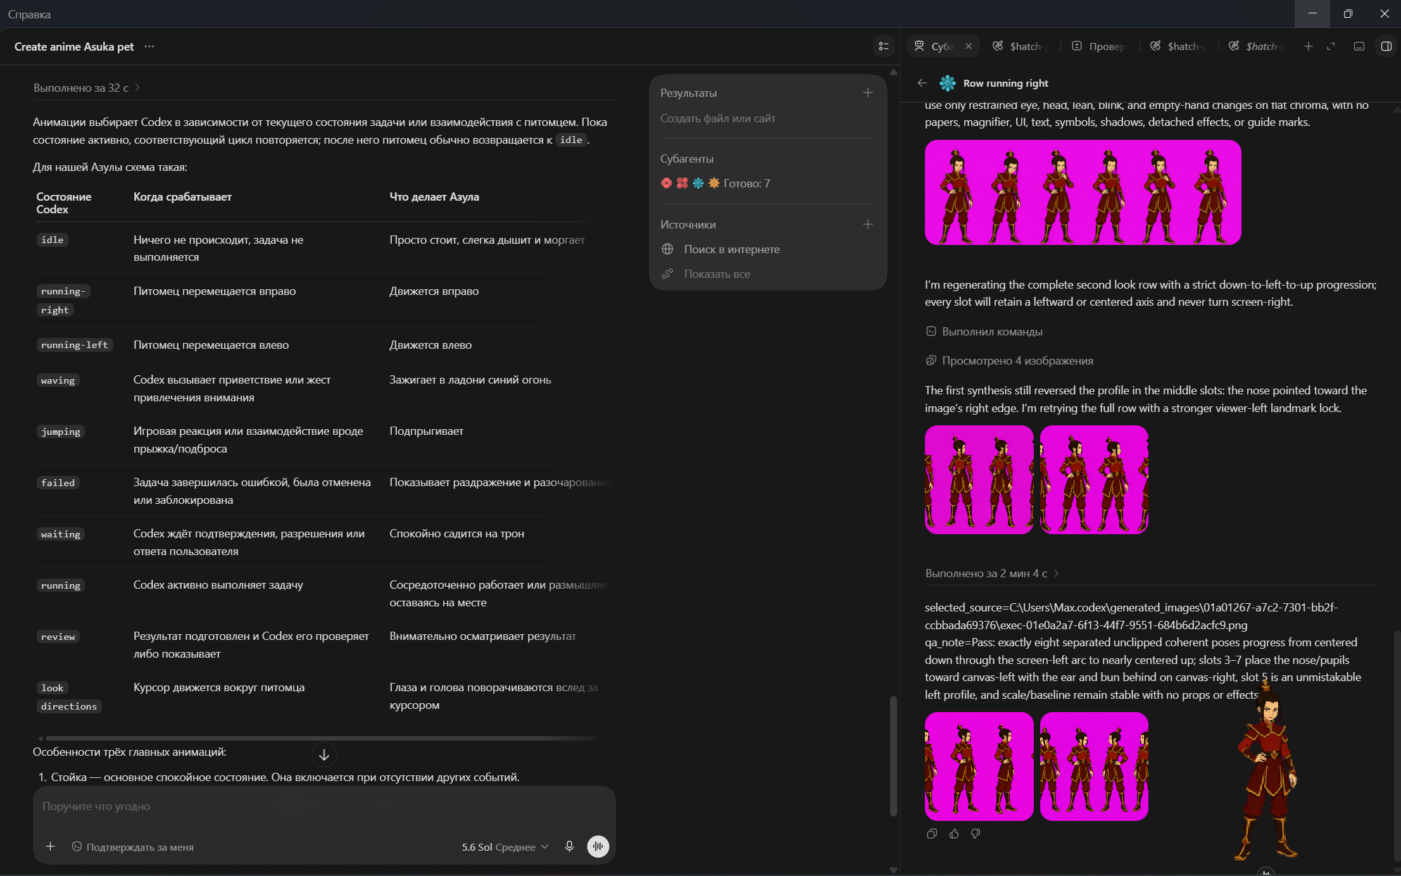1401x876 pixels.
Task: Click 'Зажигает в ладони синий огонь' cell
Action: tap(470, 380)
